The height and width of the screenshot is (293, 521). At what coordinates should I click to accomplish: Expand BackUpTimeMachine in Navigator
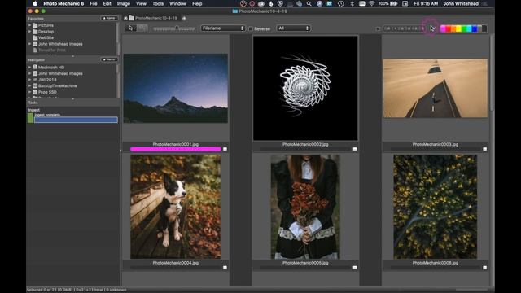(30, 85)
